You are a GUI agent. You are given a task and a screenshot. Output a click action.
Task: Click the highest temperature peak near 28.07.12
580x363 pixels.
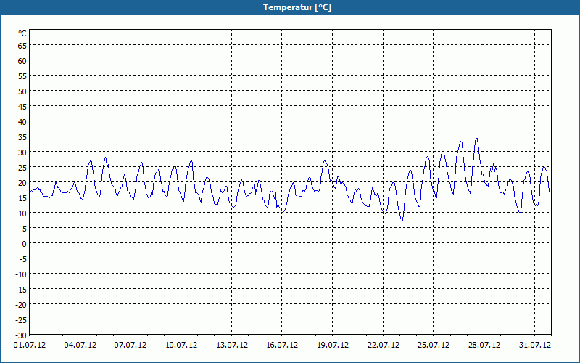point(477,139)
